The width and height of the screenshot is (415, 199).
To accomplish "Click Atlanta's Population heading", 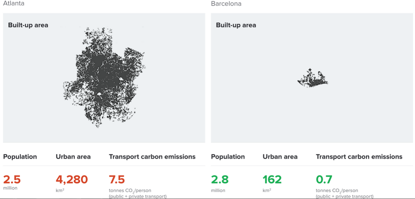I will (x=20, y=157).
